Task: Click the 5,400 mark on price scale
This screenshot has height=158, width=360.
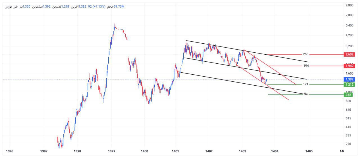Action: (x=349, y=25)
